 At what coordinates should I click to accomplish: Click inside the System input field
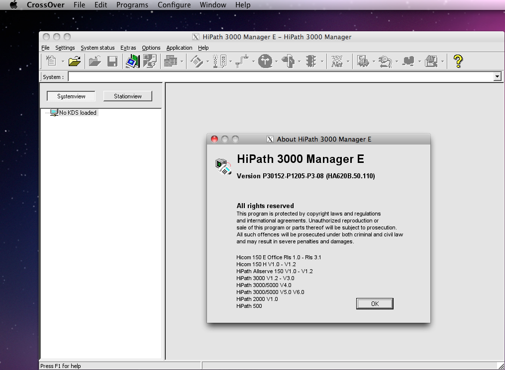(281, 76)
